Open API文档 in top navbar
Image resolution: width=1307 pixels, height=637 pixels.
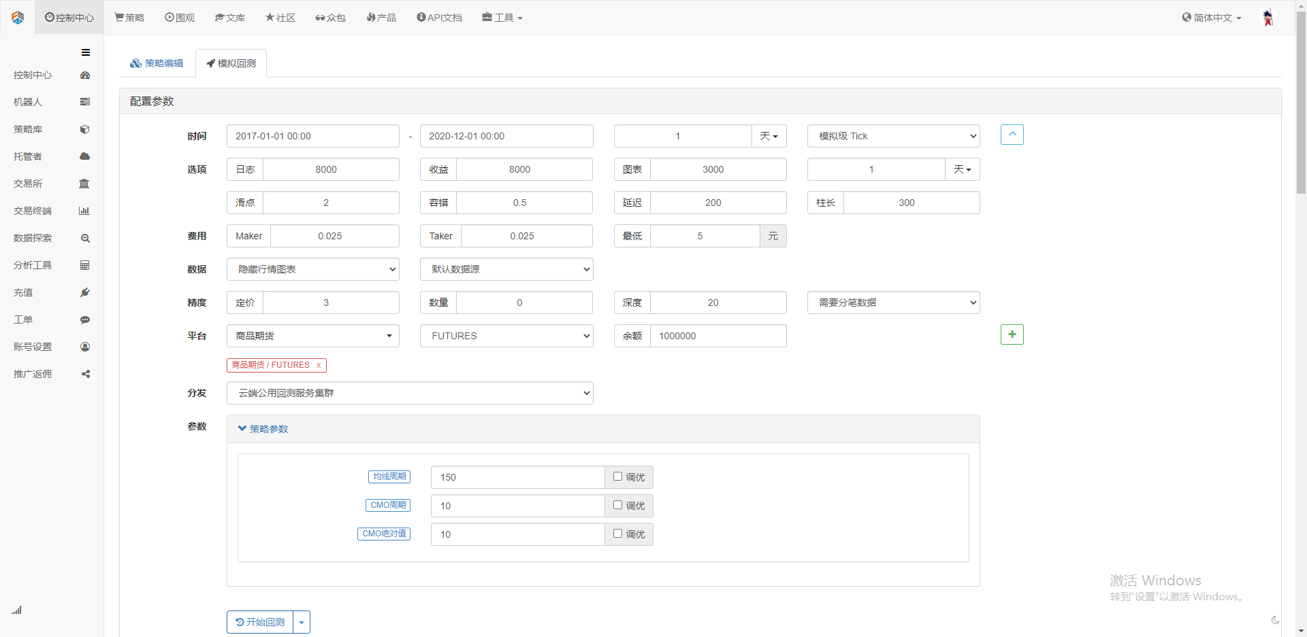(x=439, y=18)
